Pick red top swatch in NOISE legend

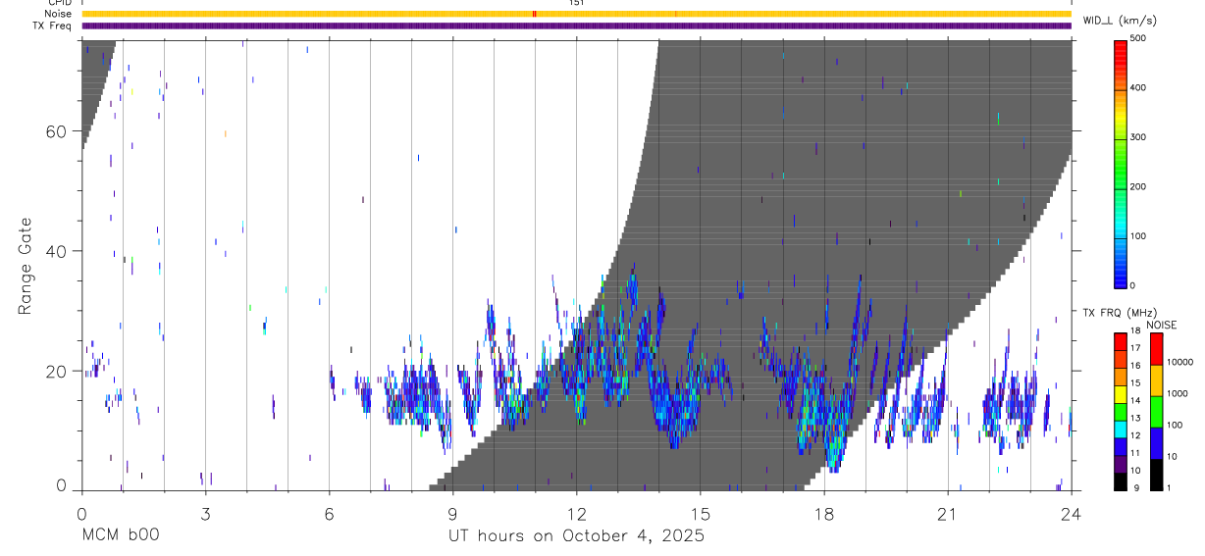click(x=1156, y=348)
